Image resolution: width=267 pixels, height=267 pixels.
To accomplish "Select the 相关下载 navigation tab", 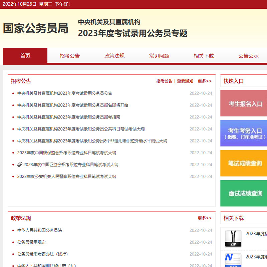I will (204, 56).
